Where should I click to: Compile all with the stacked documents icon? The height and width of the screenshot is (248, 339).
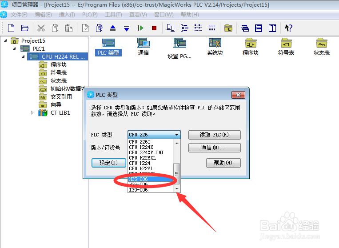99,28
